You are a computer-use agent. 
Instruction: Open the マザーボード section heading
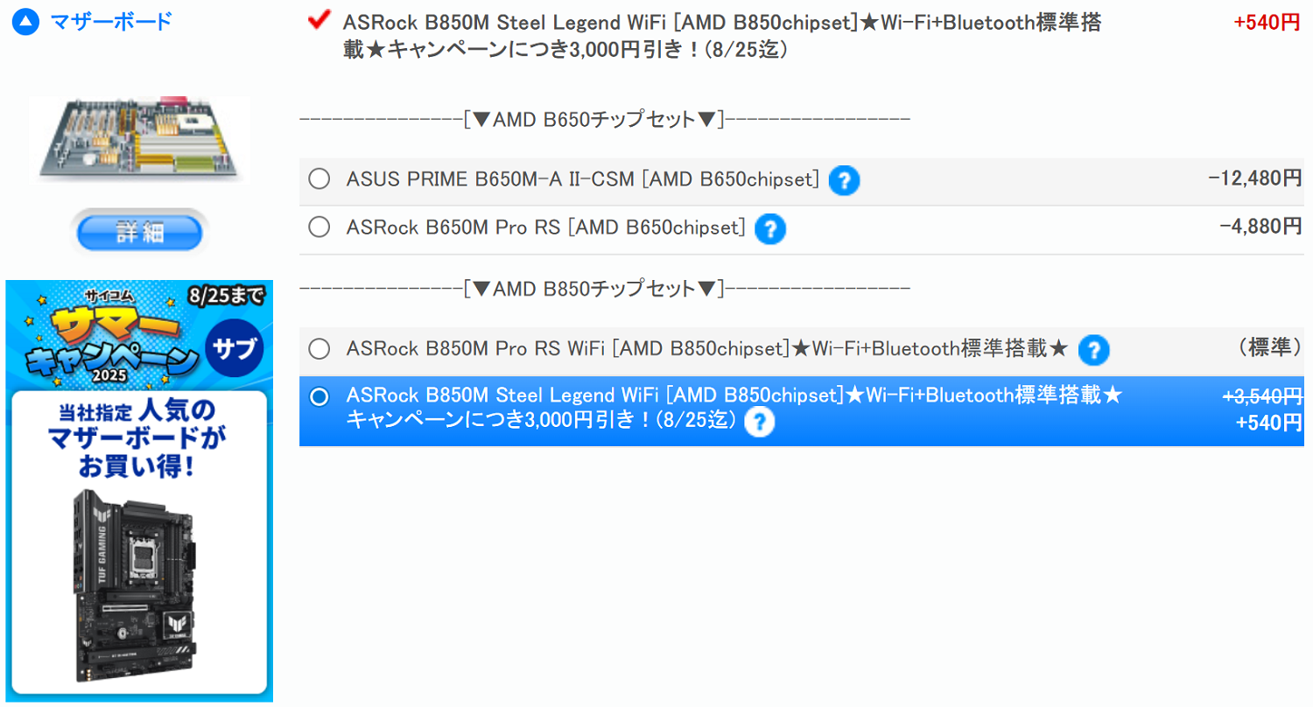[x=110, y=22]
